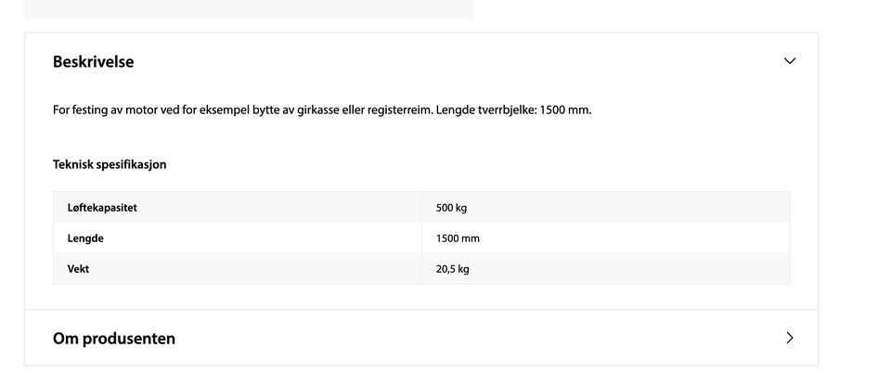The image size is (891, 385).
Task: Click the Teknisk spesifikasjon subheading
Action: coord(110,165)
